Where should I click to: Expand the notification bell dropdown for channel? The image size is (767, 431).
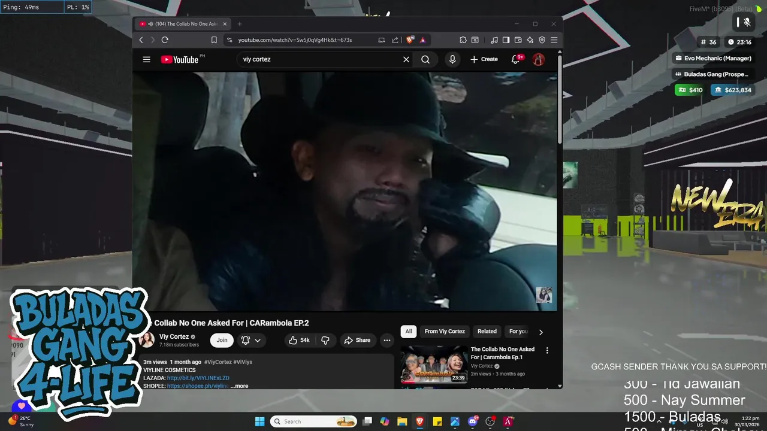[x=251, y=340]
